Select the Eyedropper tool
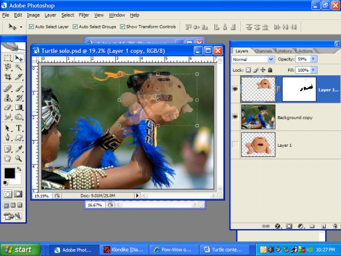Screen dimensions: 341x256 click(x=19, y=149)
